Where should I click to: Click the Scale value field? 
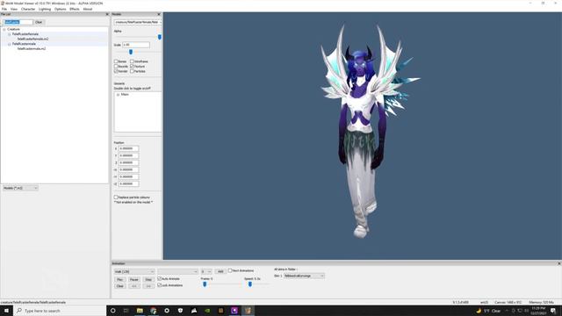(x=136, y=45)
